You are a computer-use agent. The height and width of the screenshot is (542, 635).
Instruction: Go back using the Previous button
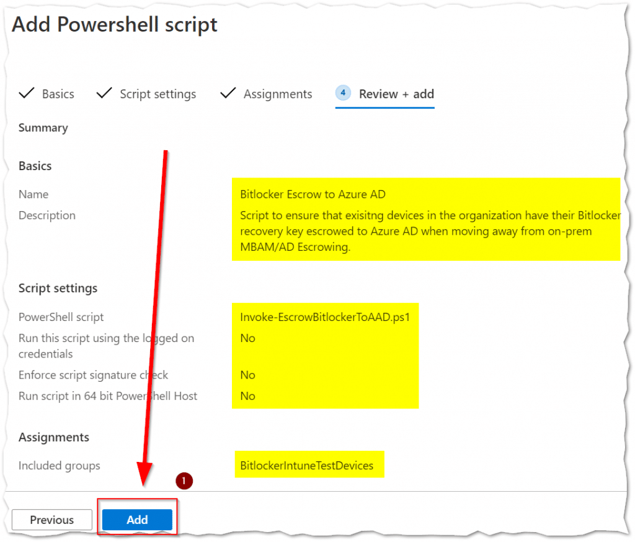(x=51, y=520)
